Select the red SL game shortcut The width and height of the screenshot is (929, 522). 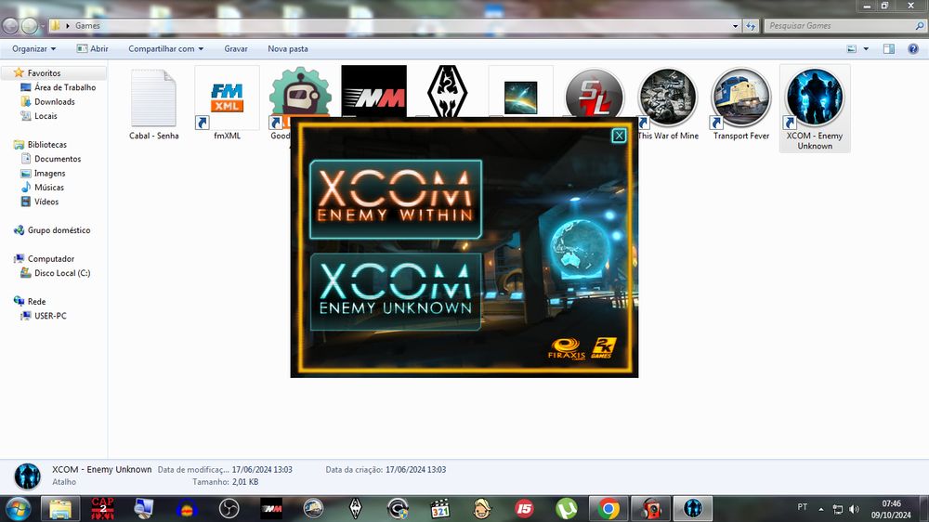point(595,94)
